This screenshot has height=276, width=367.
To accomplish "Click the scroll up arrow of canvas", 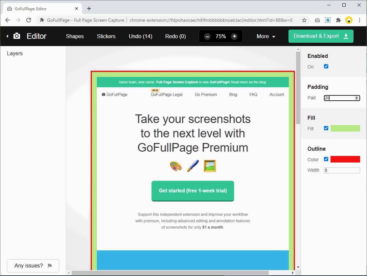I will 298,49.
